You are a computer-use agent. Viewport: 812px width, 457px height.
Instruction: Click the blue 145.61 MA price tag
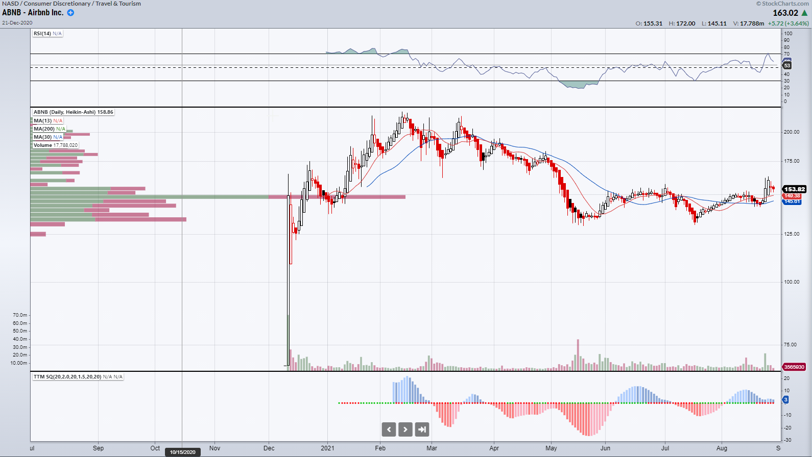pos(792,201)
